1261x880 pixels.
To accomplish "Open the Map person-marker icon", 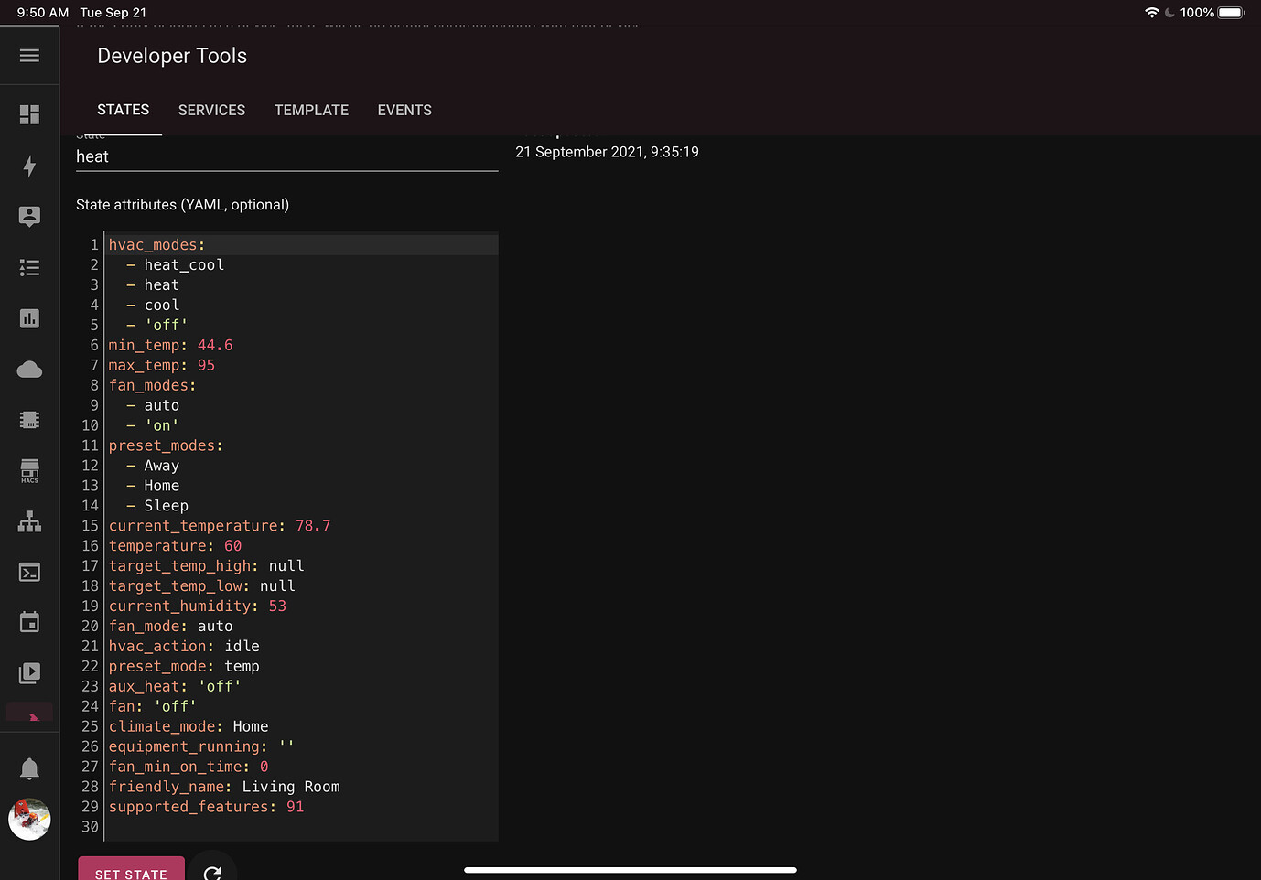I will click(29, 217).
